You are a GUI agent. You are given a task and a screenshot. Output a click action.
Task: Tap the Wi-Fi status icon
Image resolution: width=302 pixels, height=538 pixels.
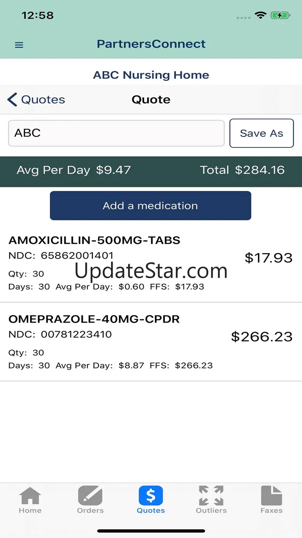[x=261, y=16]
